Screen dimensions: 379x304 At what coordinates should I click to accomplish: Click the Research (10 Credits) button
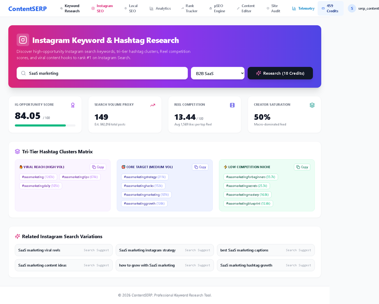tap(280, 73)
